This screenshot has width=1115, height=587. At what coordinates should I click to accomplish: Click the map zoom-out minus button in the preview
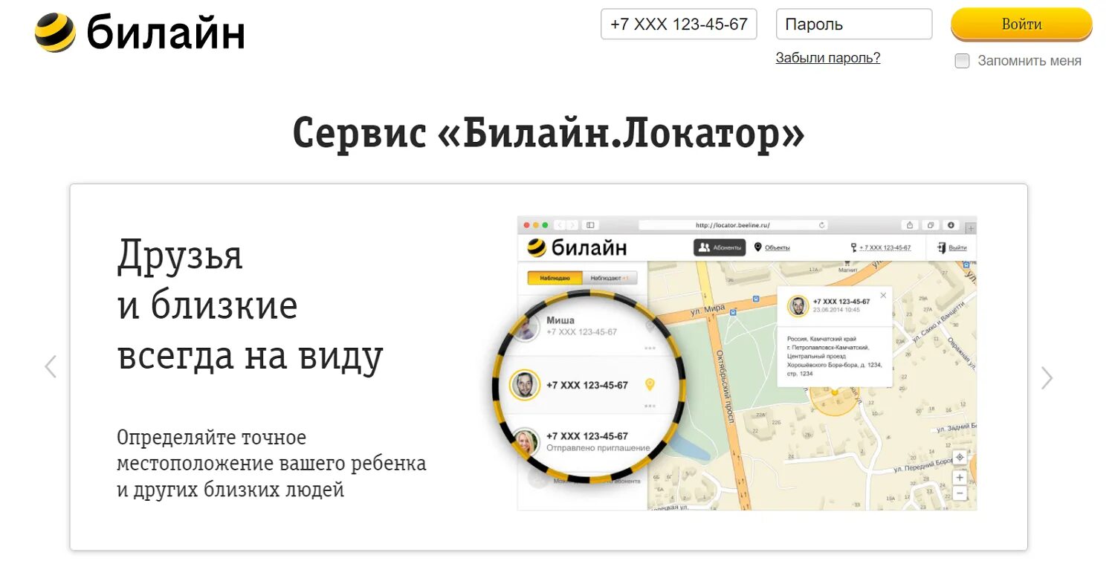click(x=960, y=493)
